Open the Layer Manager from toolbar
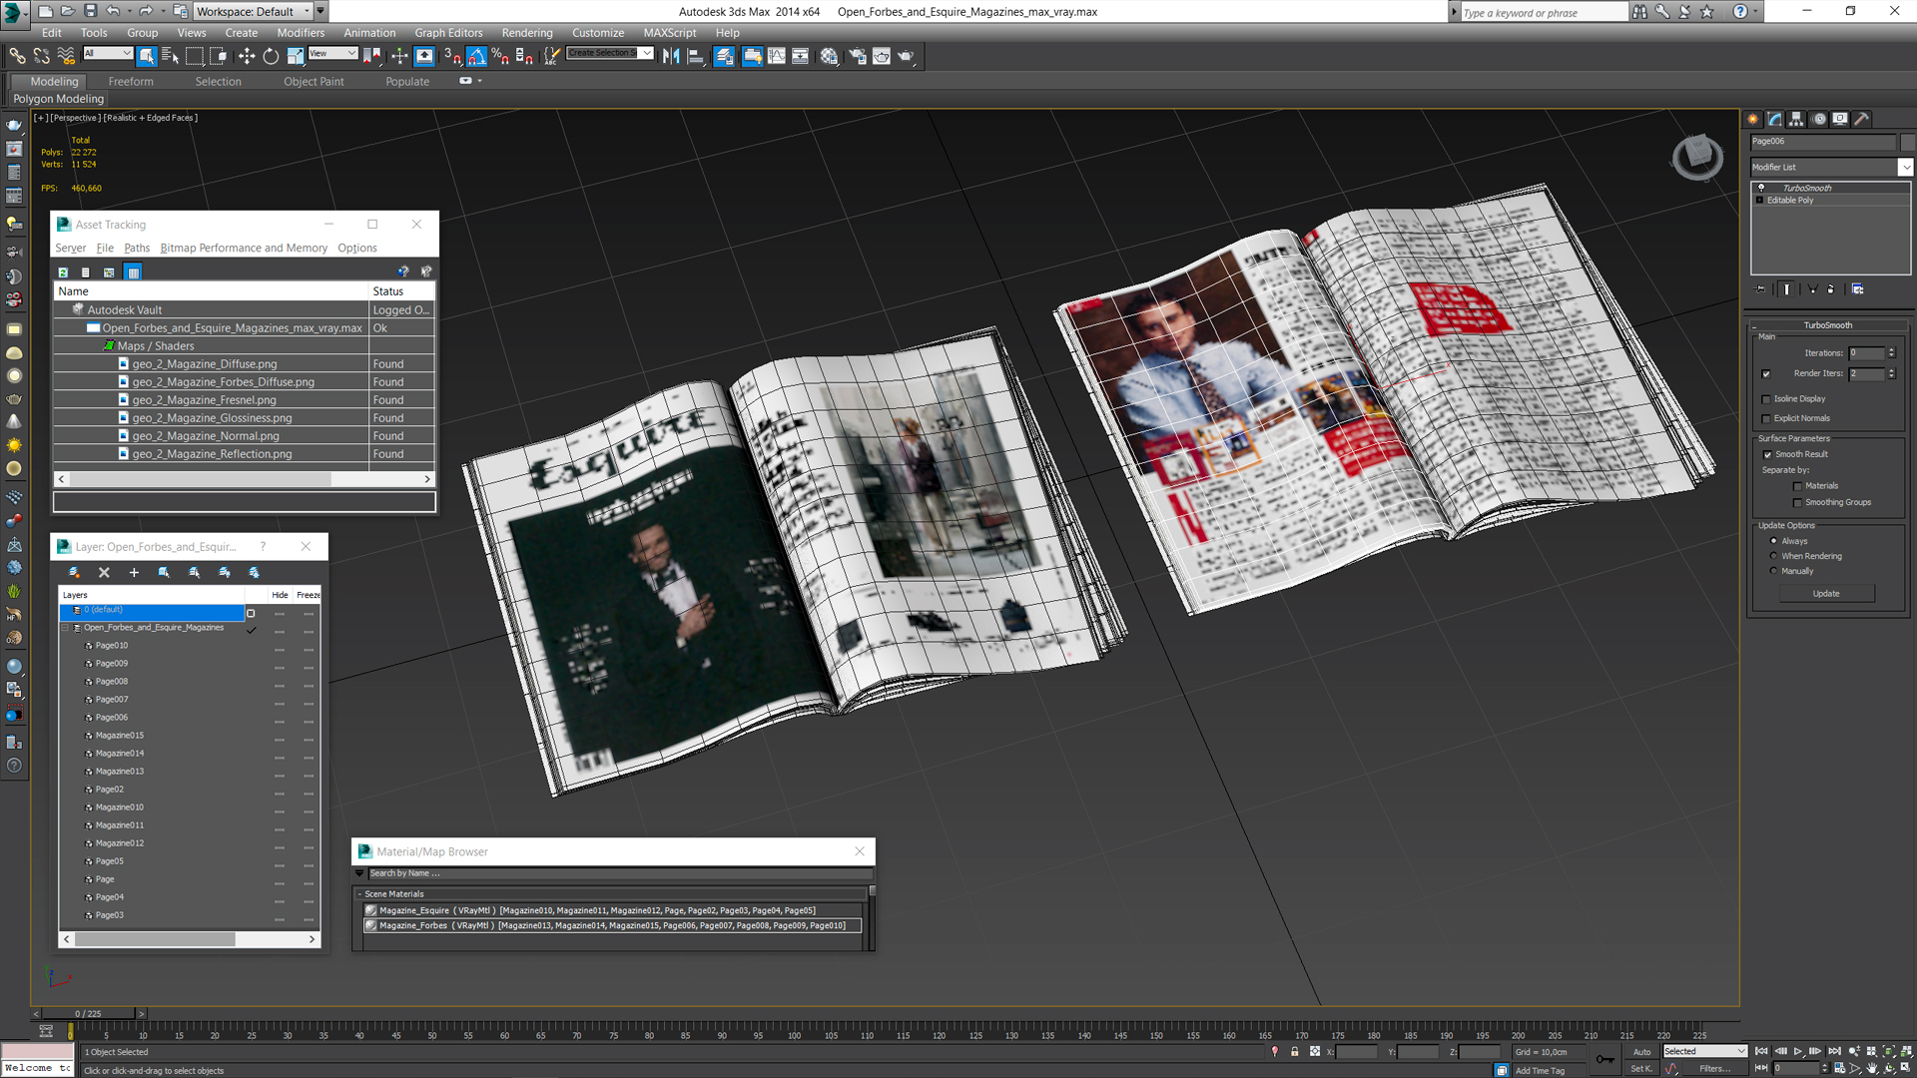This screenshot has height=1078, width=1917. pos(724,56)
